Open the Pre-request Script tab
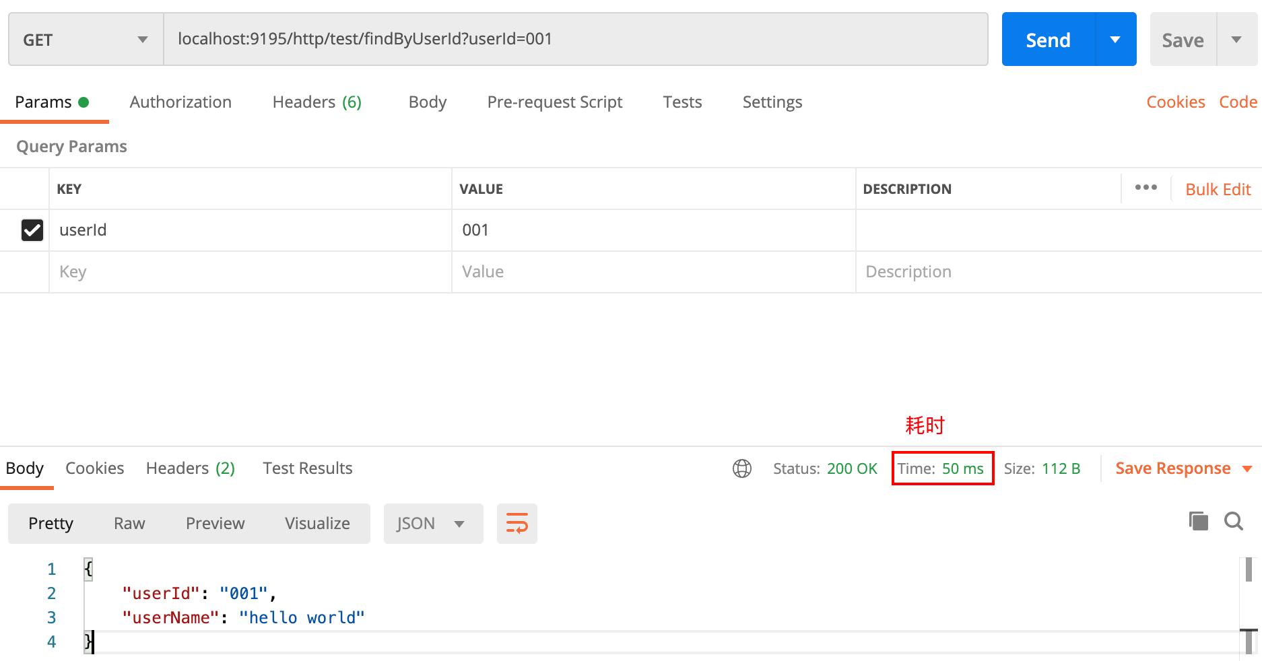 coord(555,102)
